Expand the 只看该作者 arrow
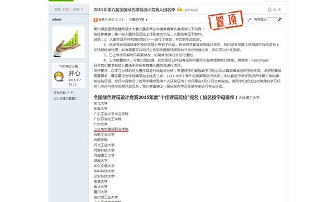335x202 pixels. pos(147,20)
